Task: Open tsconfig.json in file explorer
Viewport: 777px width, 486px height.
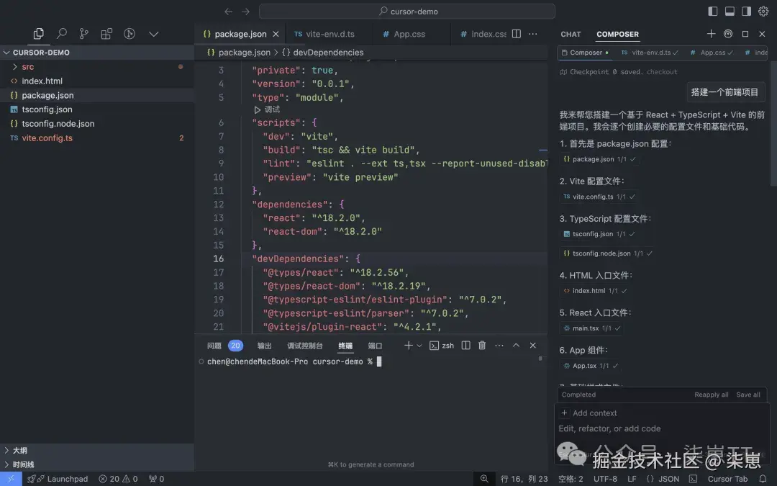Action: (96, 109)
